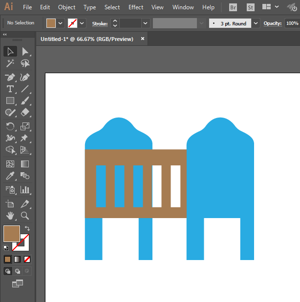
Task: Click the brown fill swatch in toolbox
Action: coord(11,234)
